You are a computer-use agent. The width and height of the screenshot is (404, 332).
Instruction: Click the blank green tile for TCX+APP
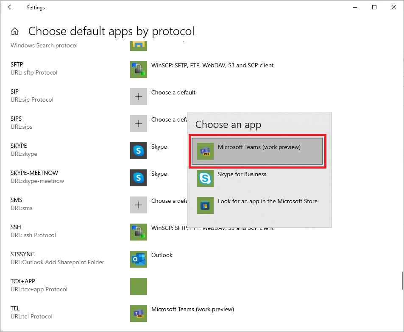[x=138, y=286]
